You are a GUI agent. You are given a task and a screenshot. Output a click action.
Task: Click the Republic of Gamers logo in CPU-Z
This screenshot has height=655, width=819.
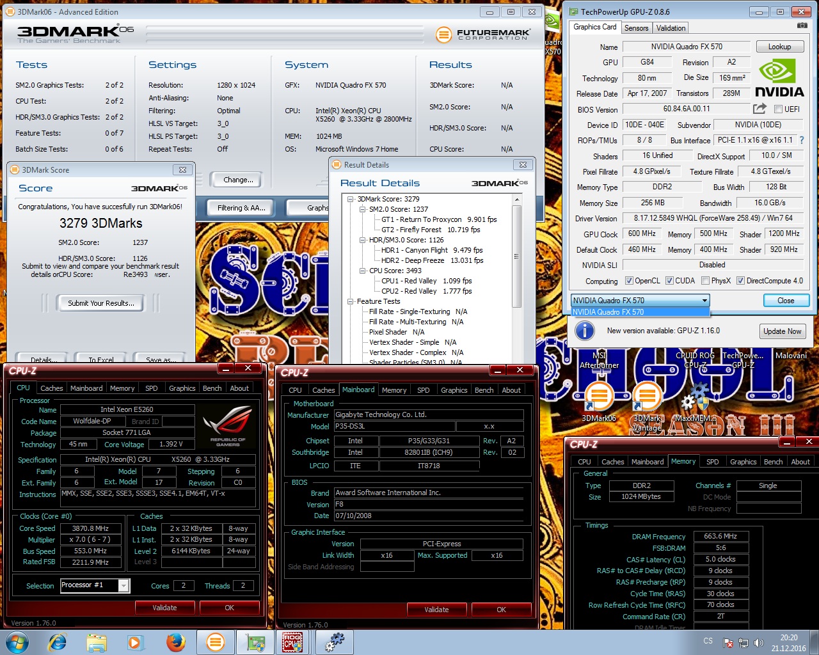coord(228,425)
